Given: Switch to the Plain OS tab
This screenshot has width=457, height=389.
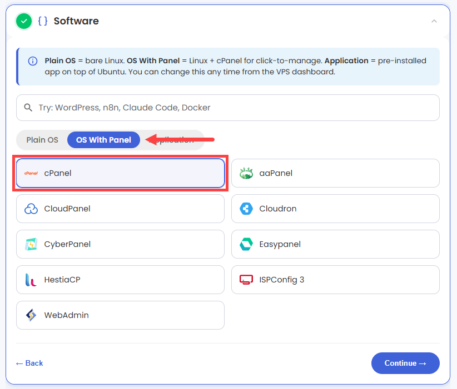Looking at the screenshot, I should [42, 140].
